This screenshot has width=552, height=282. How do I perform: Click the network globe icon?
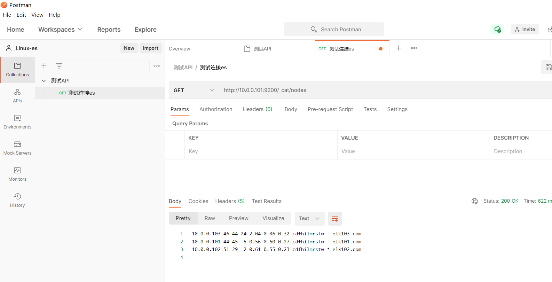tap(475, 201)
